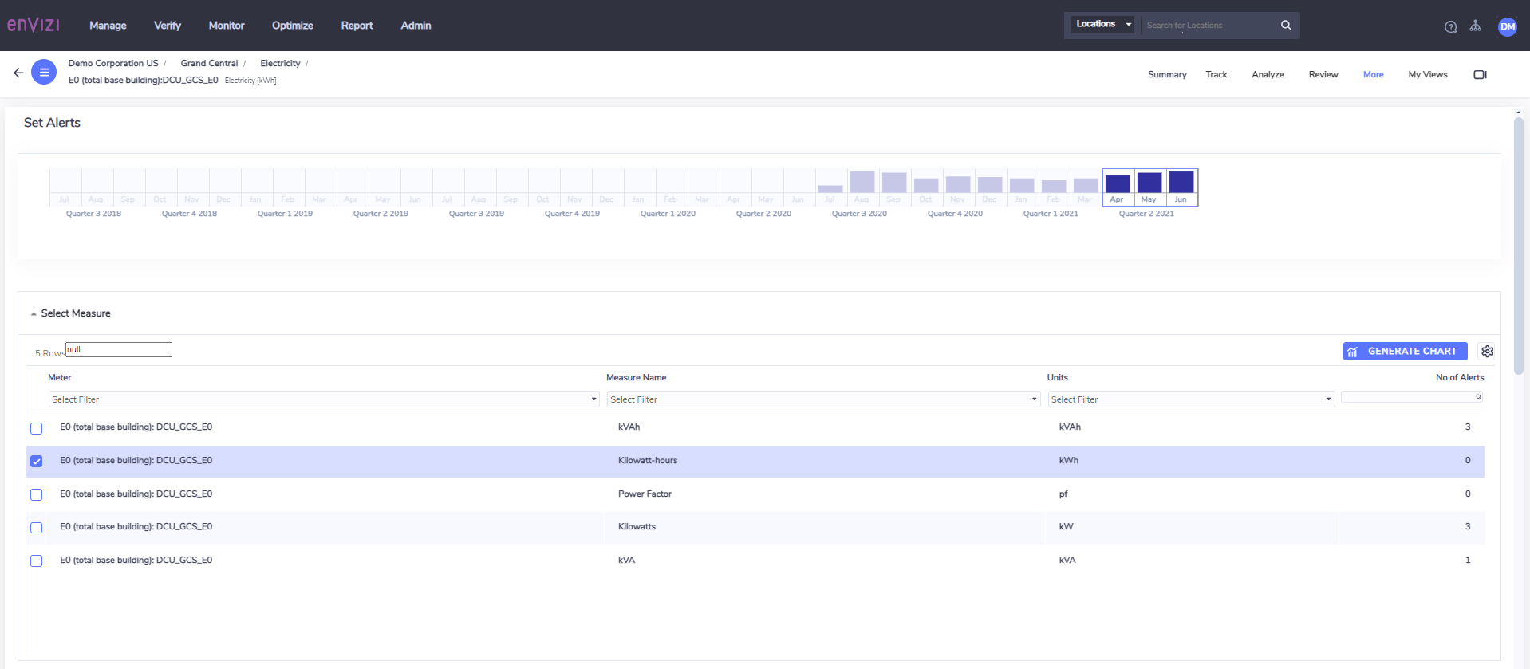Select the Kilowatts measure name cell
The image size is (1530, 669).
click(637, 526)
